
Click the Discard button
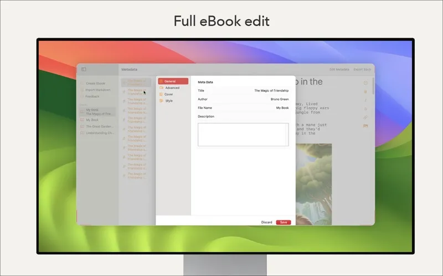tap(266, 222)
